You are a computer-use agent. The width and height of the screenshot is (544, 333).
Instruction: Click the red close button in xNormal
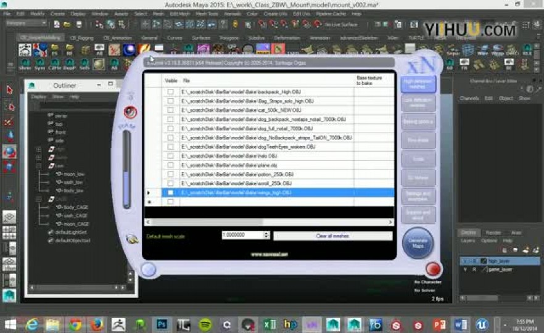432,269
